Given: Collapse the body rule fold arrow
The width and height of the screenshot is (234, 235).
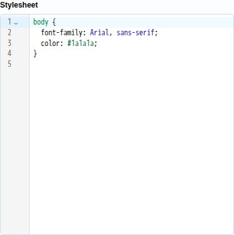Looking at the screenshot, I should [16, 23].
